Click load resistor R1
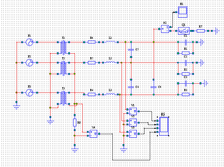 [185, 53]
